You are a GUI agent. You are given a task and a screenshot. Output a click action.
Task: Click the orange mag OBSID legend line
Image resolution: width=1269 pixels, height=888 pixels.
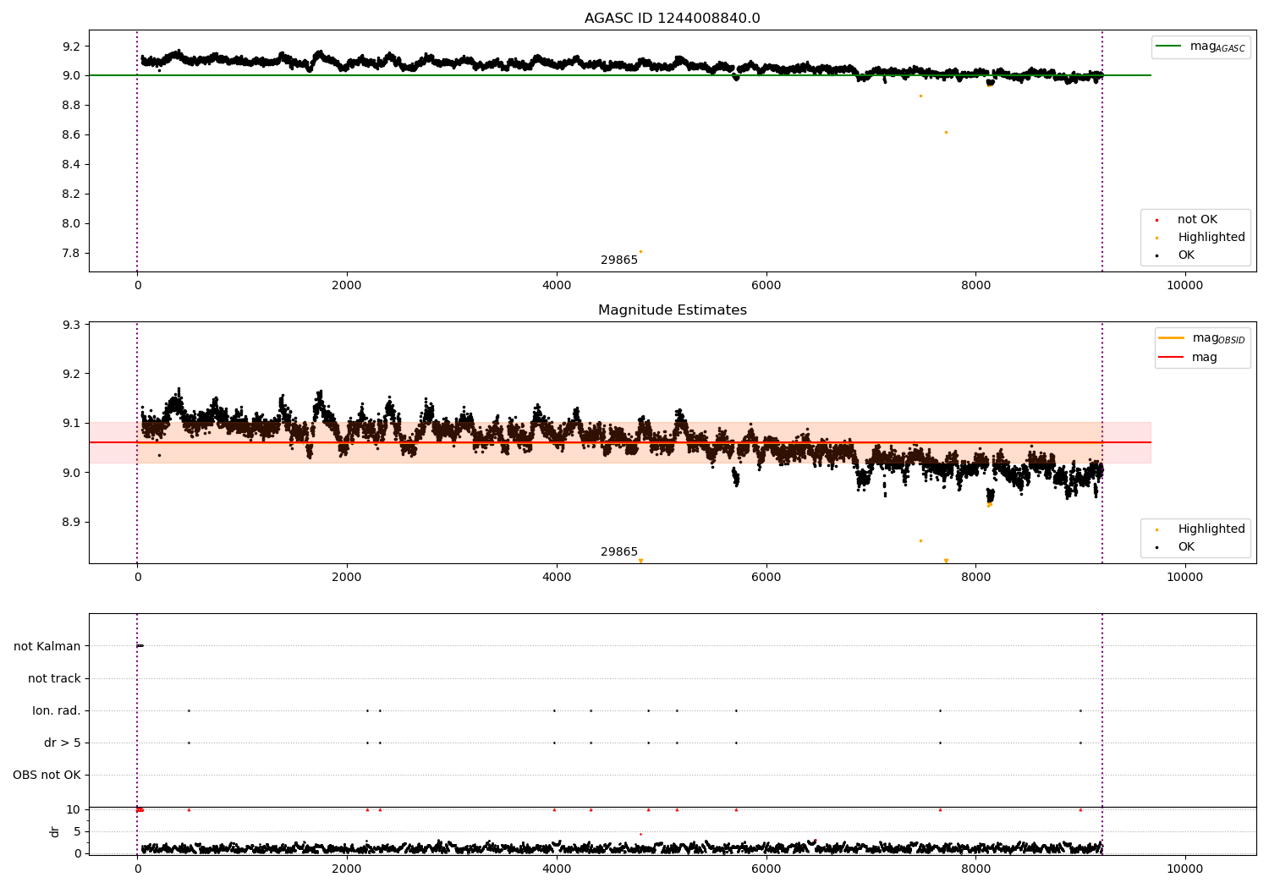[1172, 338]
